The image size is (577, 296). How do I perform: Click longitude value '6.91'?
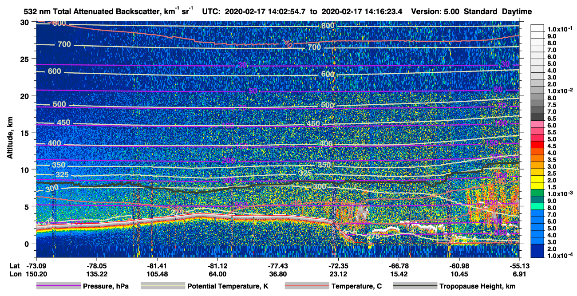[x=519, y=274]
